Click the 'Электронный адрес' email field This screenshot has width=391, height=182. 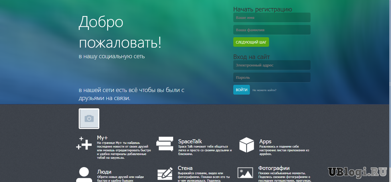pyautogui.click(x=272, y=65)
